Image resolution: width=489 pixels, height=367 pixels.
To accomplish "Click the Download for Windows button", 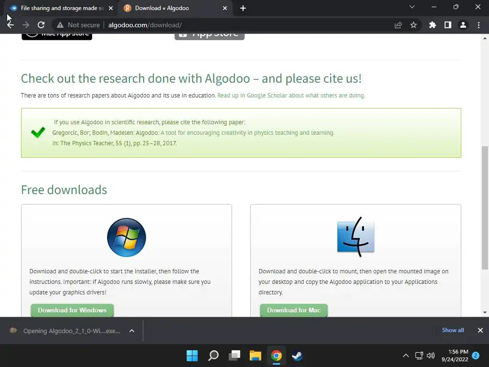I will tap(72, 310).
